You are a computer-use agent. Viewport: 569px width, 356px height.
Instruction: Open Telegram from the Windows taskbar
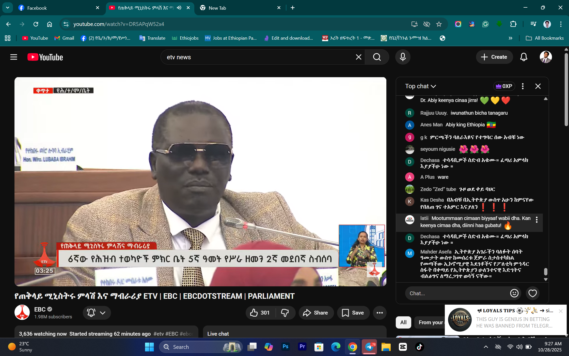tap(369, 347)
